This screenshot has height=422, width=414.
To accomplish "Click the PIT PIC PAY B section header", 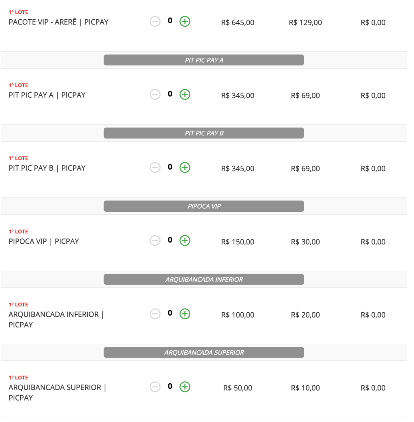I will pyautogui.click(x=204, y=133).
